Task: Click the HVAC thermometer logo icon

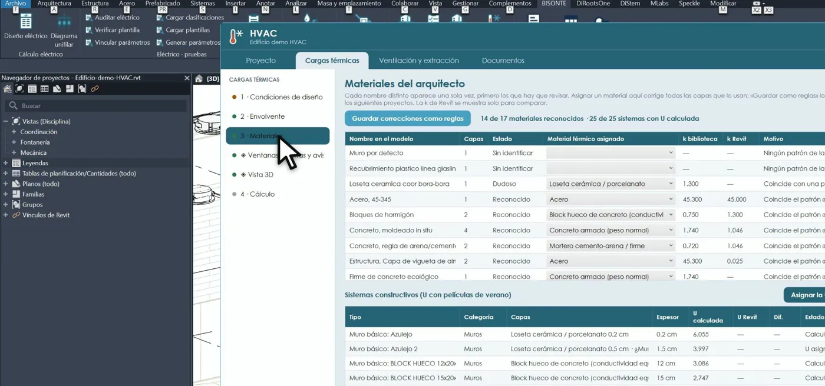Action: (x=236, y=37)
